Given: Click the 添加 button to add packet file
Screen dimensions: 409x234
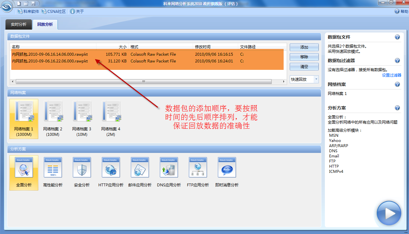Looking at the screenshot, I should coord(304,47).
